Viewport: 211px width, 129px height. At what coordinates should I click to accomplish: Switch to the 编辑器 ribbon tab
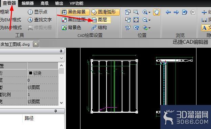[28, 3]
